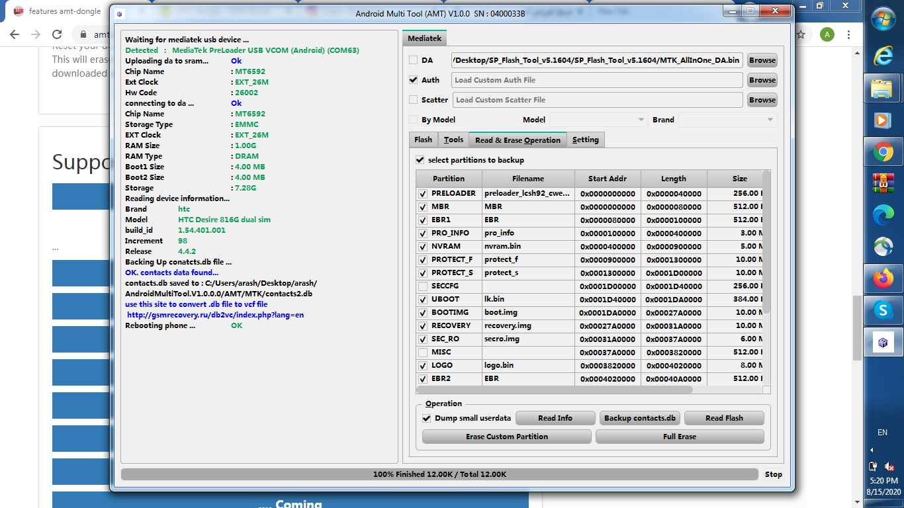Image resolution: width=904 pixels, height=508 pixels.
Task: Click Browse next to the DA file
Action: point(762,60)
